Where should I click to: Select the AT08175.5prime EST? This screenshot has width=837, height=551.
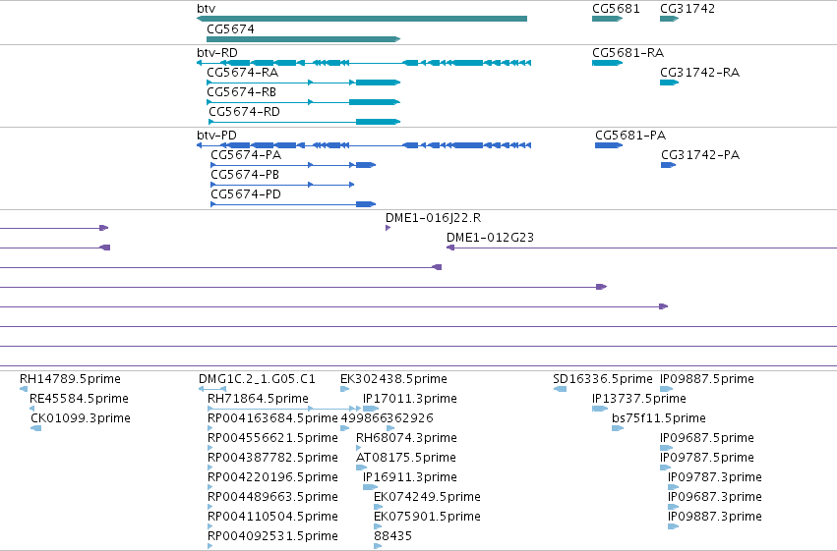[x=361, y=468]
